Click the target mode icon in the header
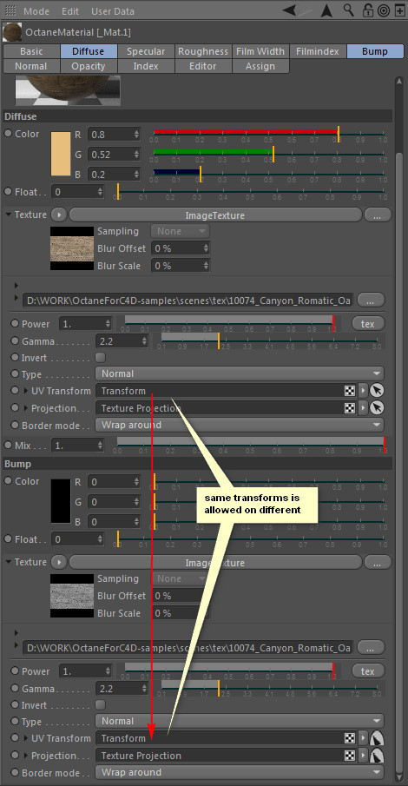This screenshot has width=408, height=786. click(384, 10)
